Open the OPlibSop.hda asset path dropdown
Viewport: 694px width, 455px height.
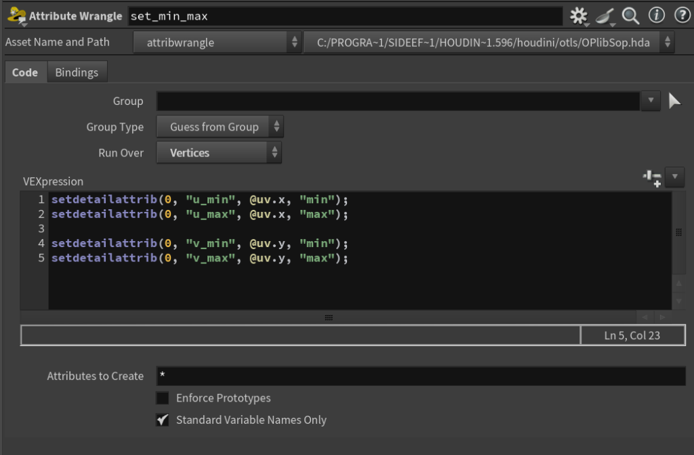(x=489, y=43)
